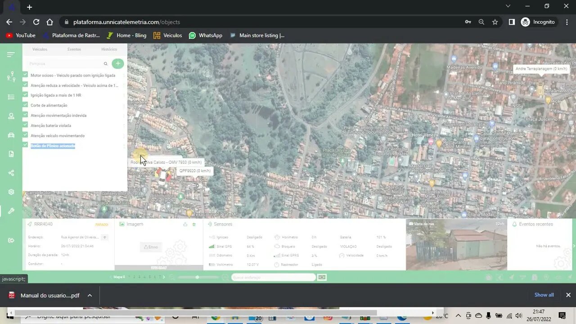
Task: Click the map zoom slider handle
Action: pyautogui.click(x=197, y=277)
